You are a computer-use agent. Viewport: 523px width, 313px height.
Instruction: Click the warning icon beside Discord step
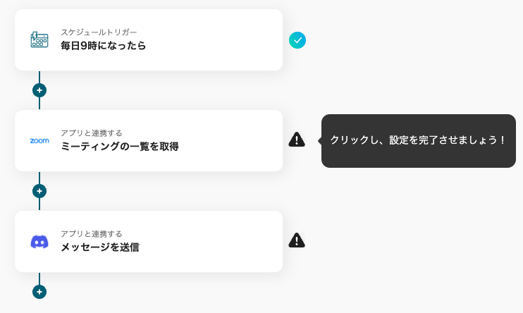(x=297, y=240)
